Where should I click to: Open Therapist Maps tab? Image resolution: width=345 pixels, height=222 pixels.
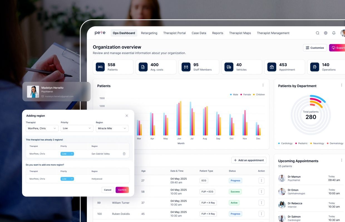(240, 33)
